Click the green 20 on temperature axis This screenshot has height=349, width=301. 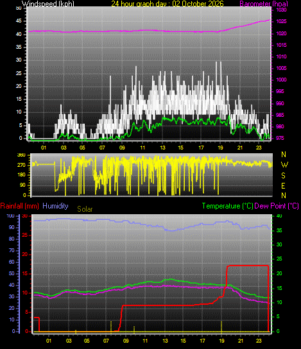tap(279, 273)
